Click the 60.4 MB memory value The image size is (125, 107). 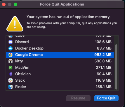tap(104, 74)
